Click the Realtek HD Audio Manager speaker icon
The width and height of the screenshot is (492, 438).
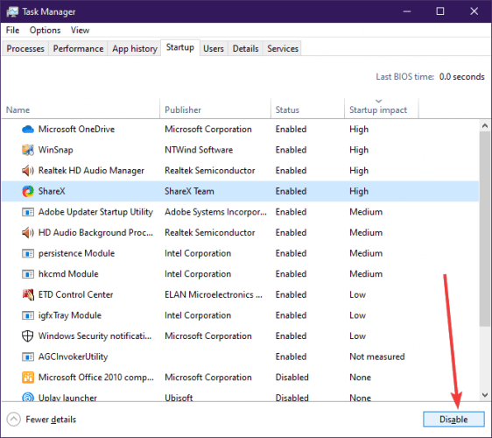[x=28, y=171]
